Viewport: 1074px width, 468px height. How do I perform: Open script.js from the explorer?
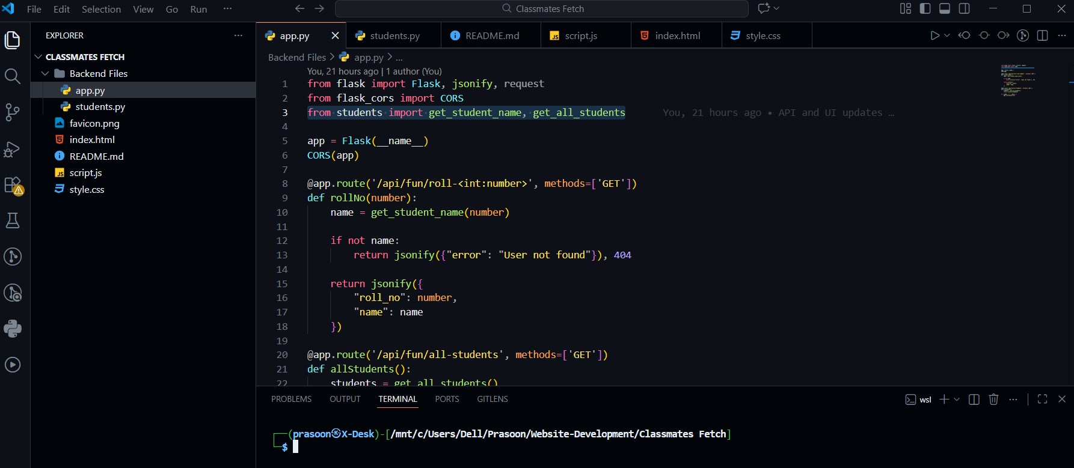point(85,173)
